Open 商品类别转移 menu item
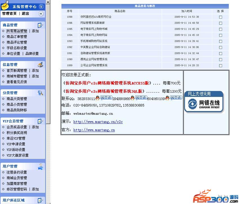This screenshot has width=241, height=204. click(17, 110)
